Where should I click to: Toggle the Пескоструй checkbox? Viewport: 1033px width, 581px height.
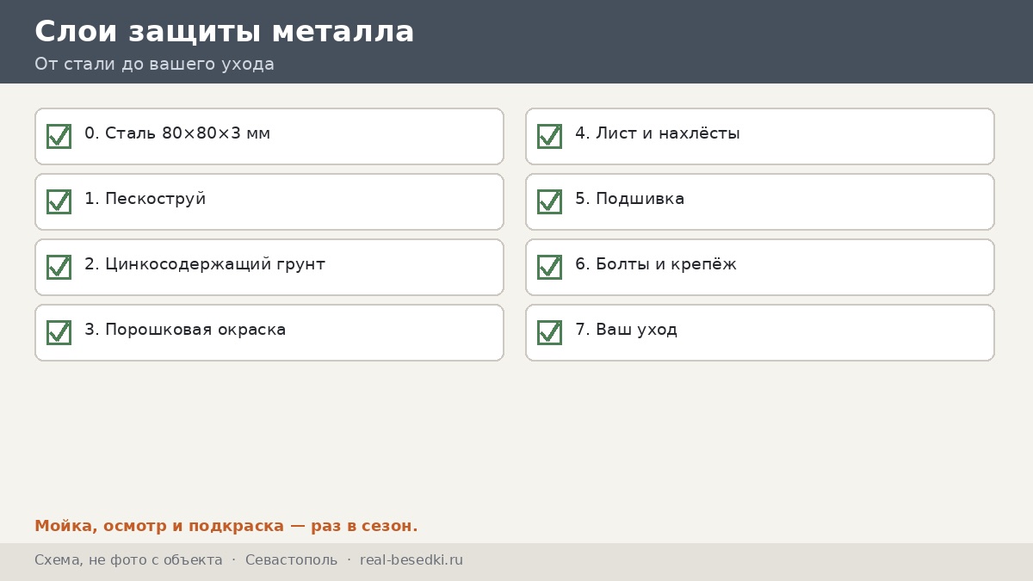(59, 201)
